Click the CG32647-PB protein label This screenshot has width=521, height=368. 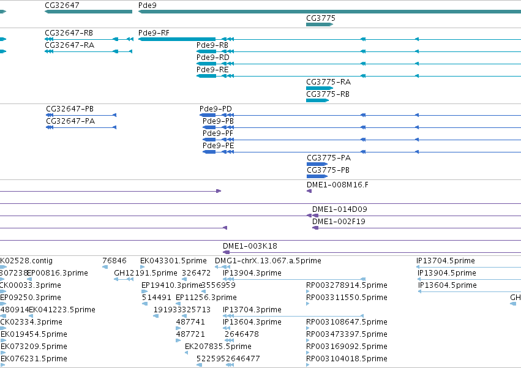pyautogui.click(x=70, y=109)
